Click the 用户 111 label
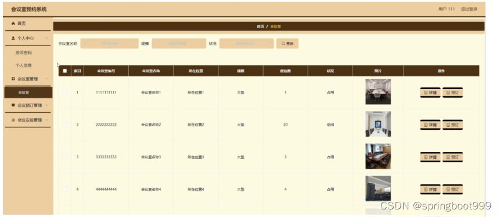This screenshot has height=217, width=500. 447,9
